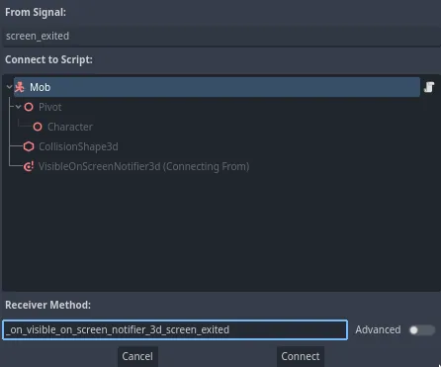441x367 pixels.
Task: Select the Pivot tree item
Action: coord(50,107)
